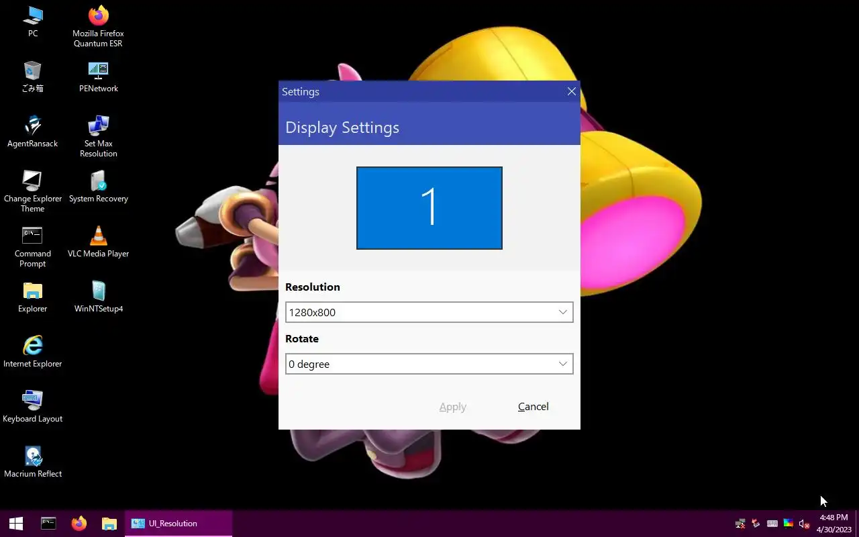The width and height of the screenshot is (859, 537).
Task: Select Set Max Resolution desktop shortcut
Action: (98, 136)
